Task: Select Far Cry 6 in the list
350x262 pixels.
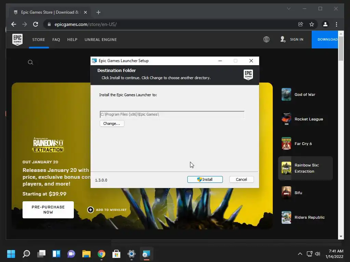Action: click(x=305, y=144)
